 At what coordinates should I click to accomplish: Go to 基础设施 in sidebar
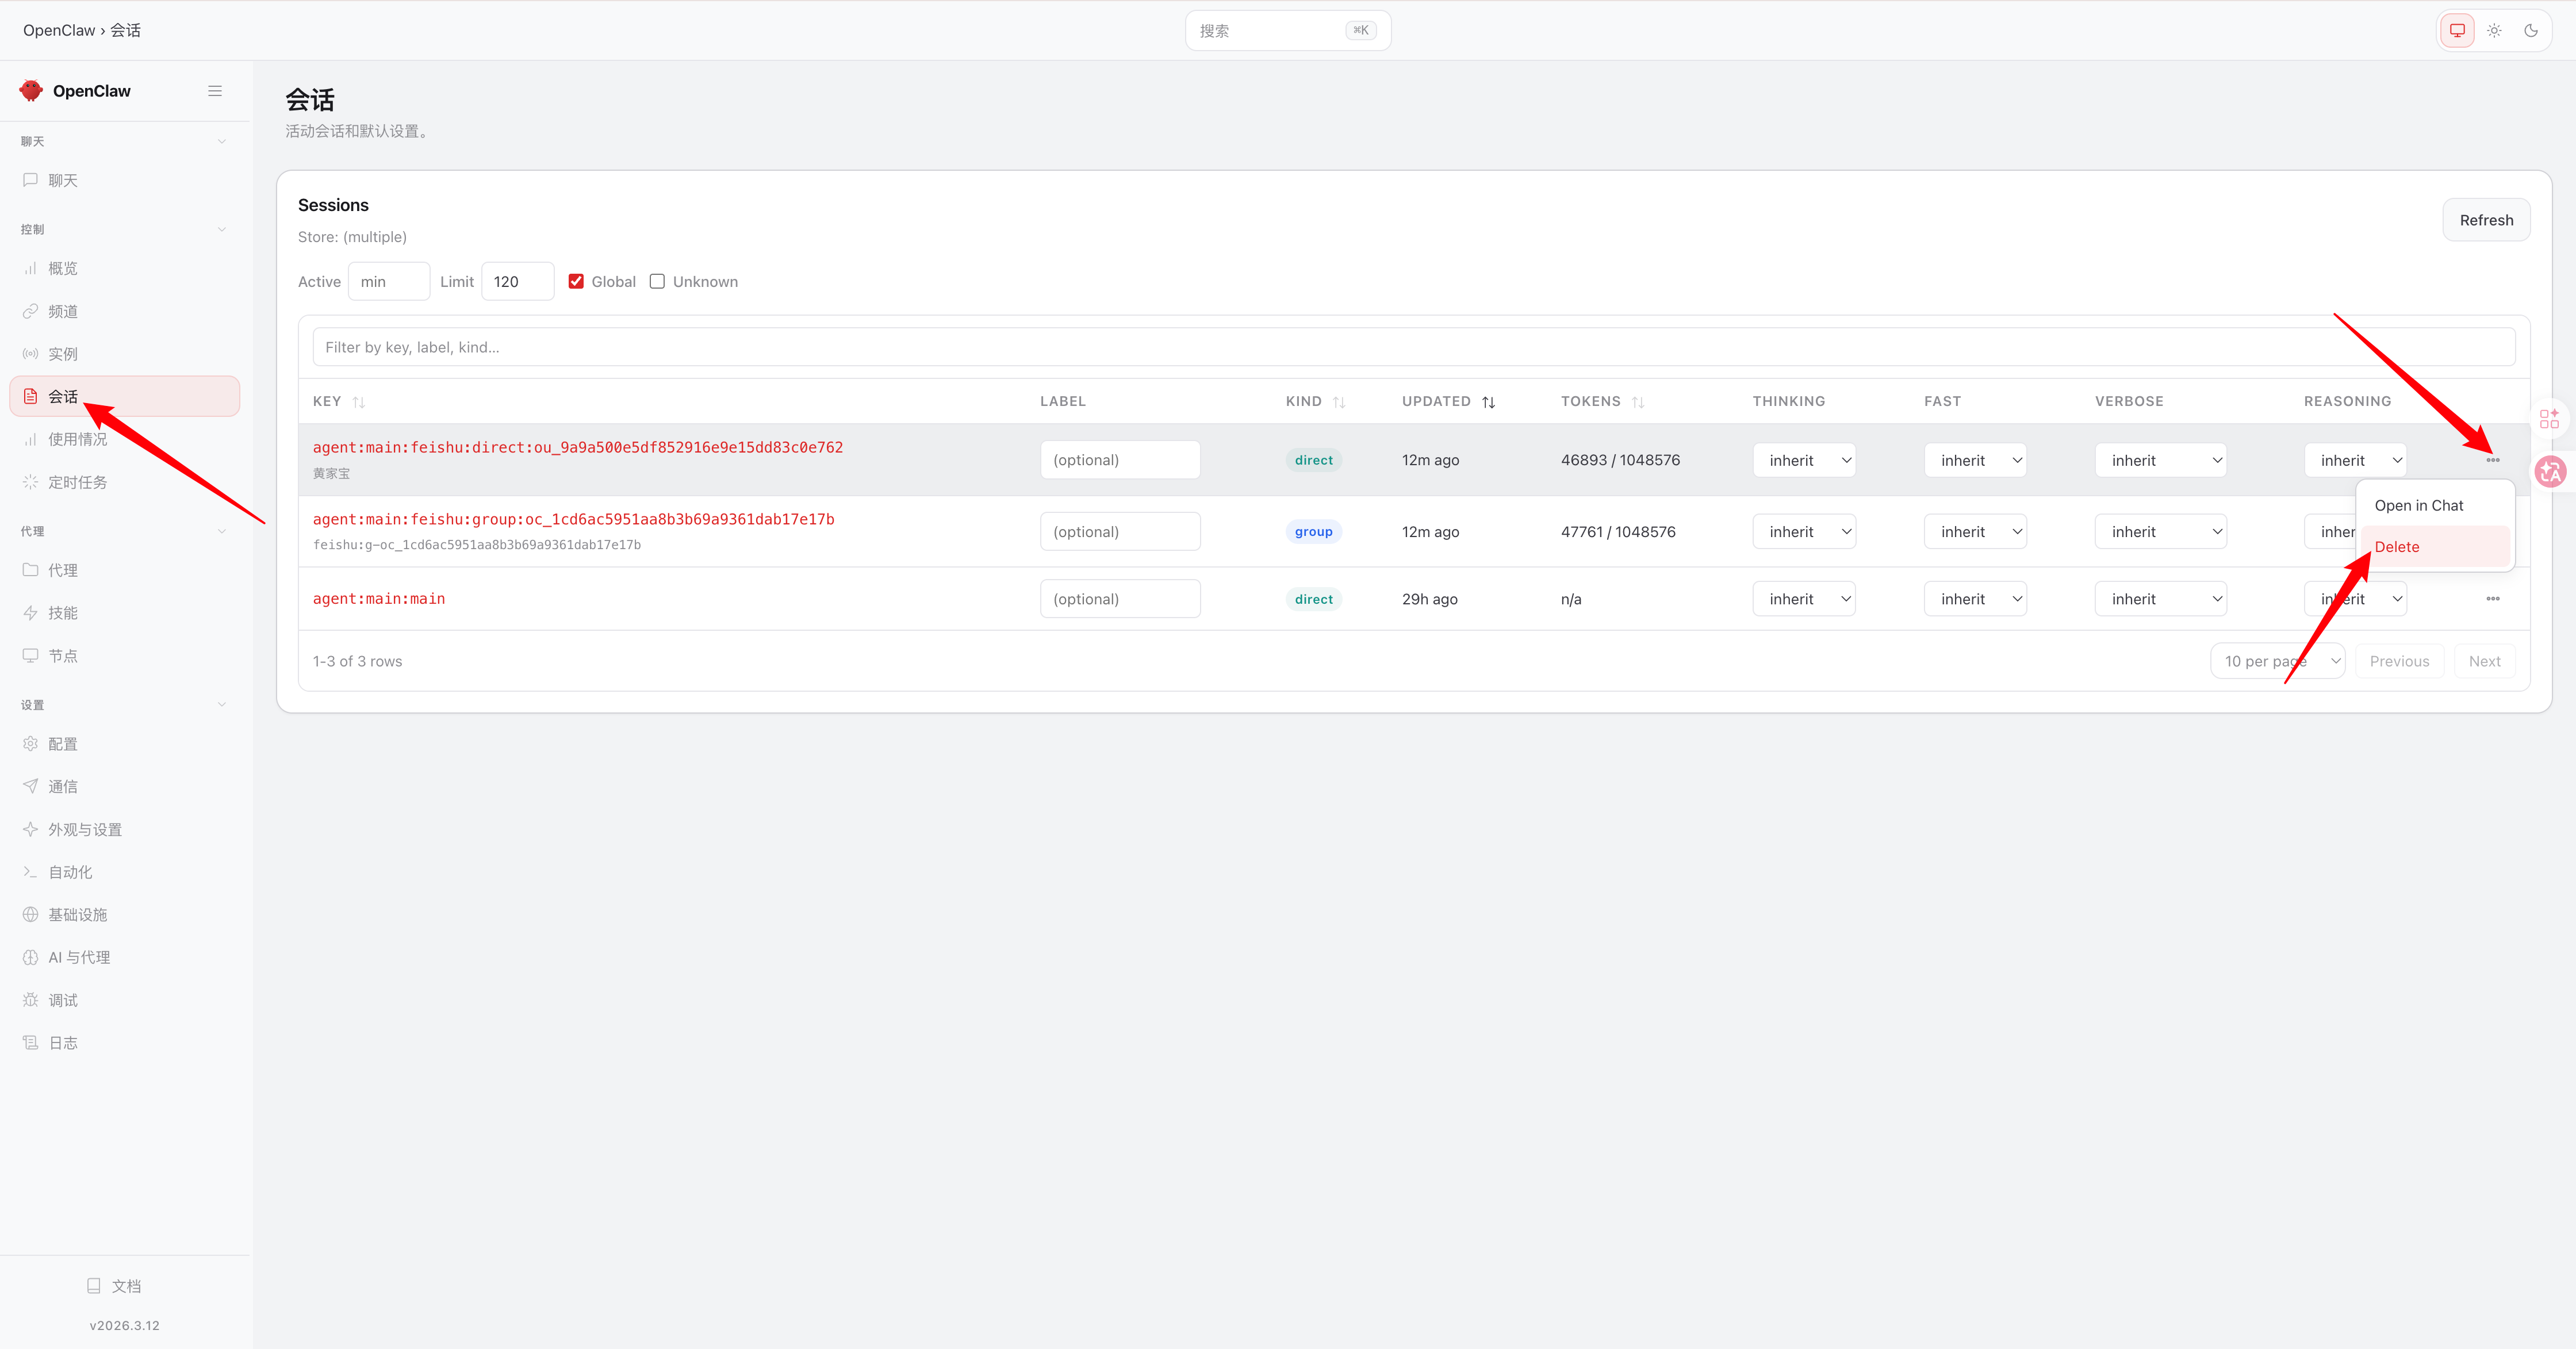pos(125,915)
